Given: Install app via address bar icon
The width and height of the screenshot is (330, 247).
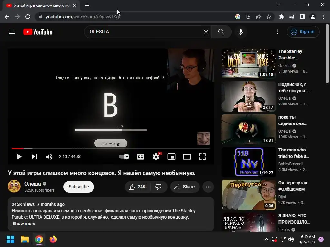Looking at the screenshot, I should (248, 17).
